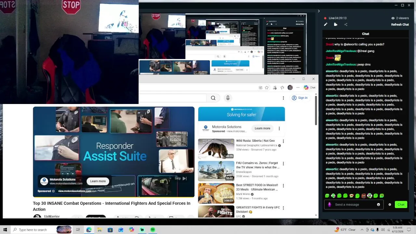
Task: Focus the Send a message field
Action: [x=354, y=204]
